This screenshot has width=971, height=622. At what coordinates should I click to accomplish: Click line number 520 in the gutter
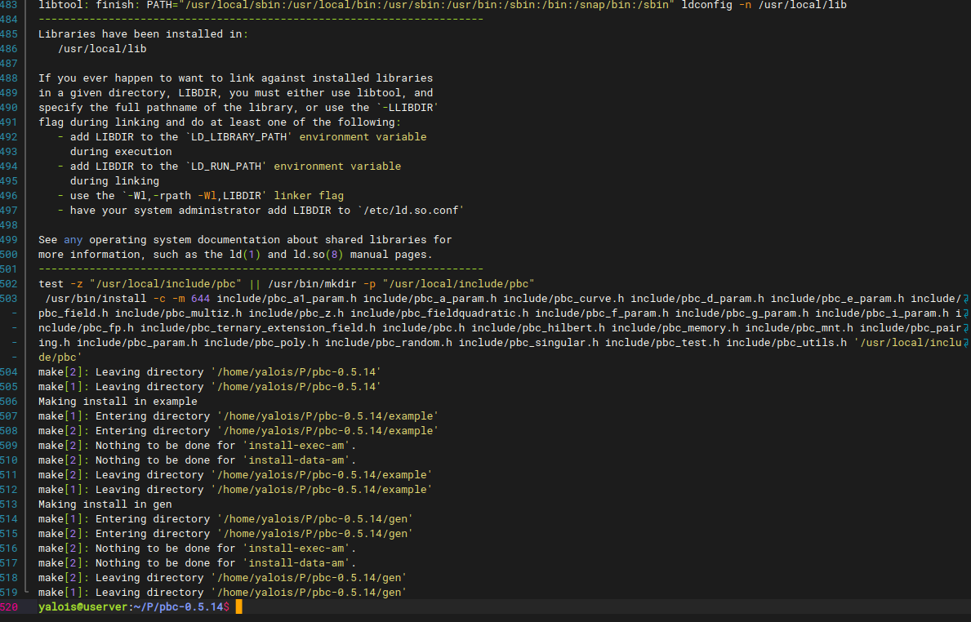(x=9, y=607)
